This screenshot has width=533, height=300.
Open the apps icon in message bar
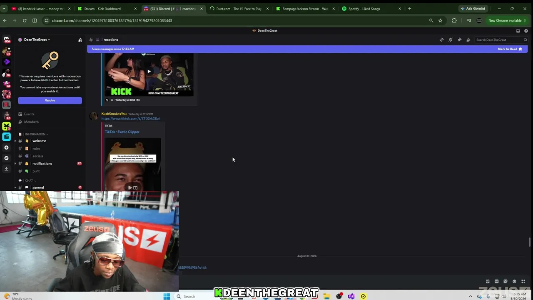(x=523, y=282)
